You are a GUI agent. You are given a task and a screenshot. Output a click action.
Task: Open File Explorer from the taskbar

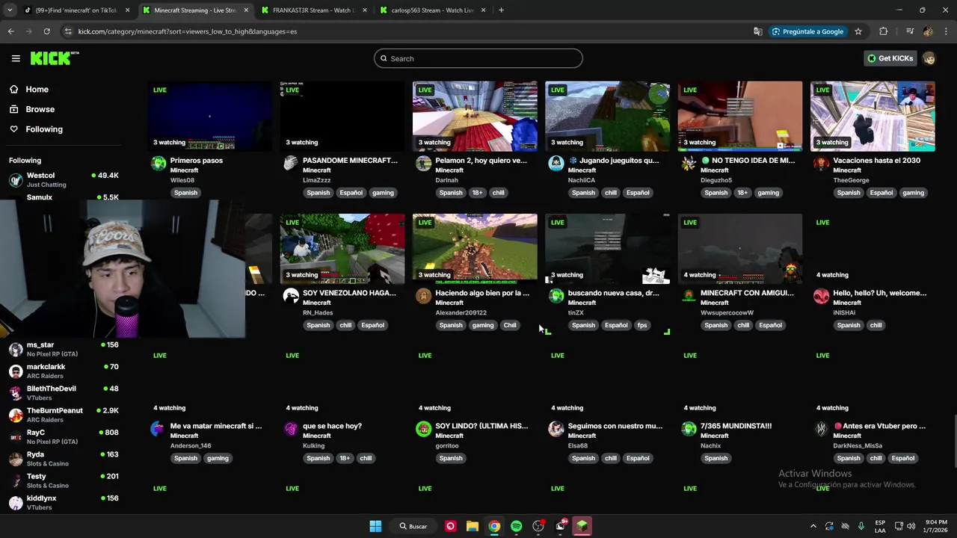point(473,526)
